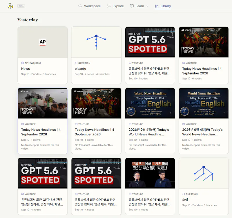The image size is (232, 218).
Task: Click the Explore icon
Action: click(x=109, y=6)
